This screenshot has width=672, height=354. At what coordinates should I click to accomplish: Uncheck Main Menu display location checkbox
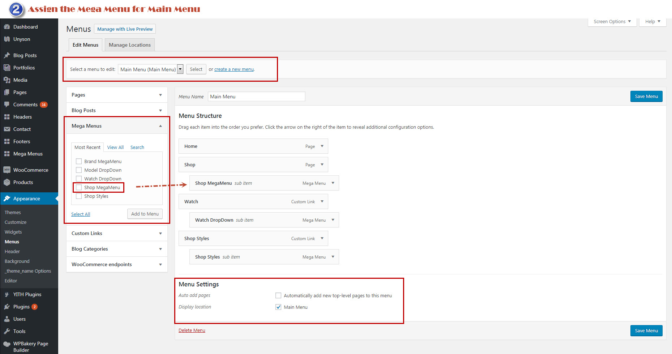tap(278, 307)
